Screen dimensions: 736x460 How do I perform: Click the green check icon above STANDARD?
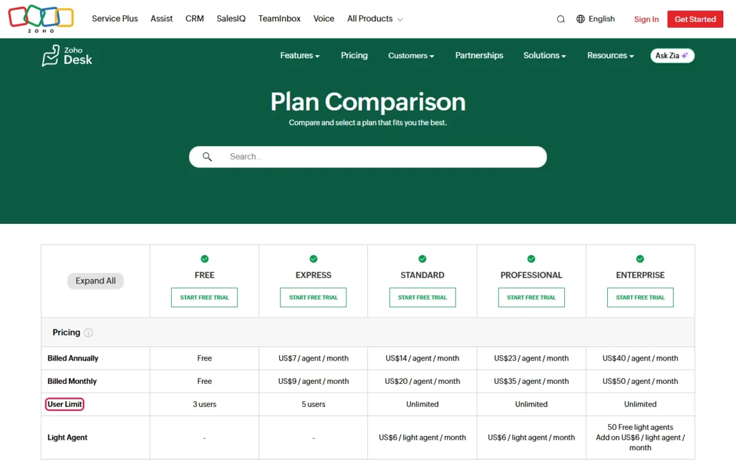coord(423,259)
